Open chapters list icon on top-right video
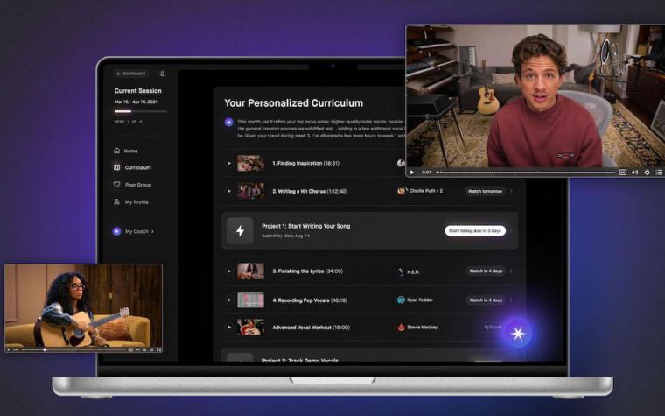Viewport: 665px width, 416px height. point(659,173)
